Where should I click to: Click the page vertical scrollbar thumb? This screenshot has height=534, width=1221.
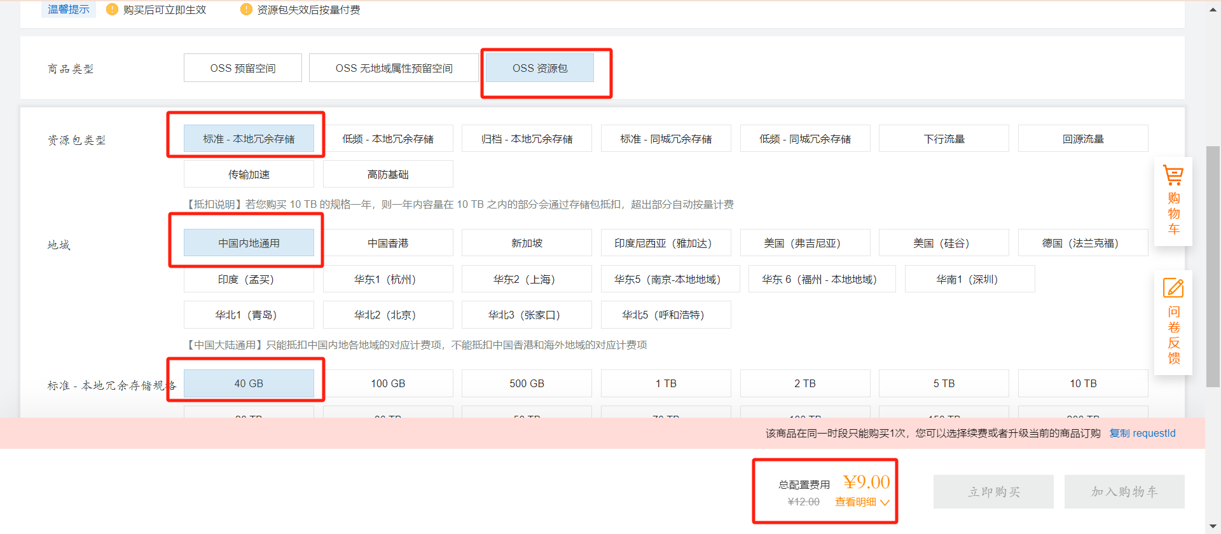(1213, 266)
